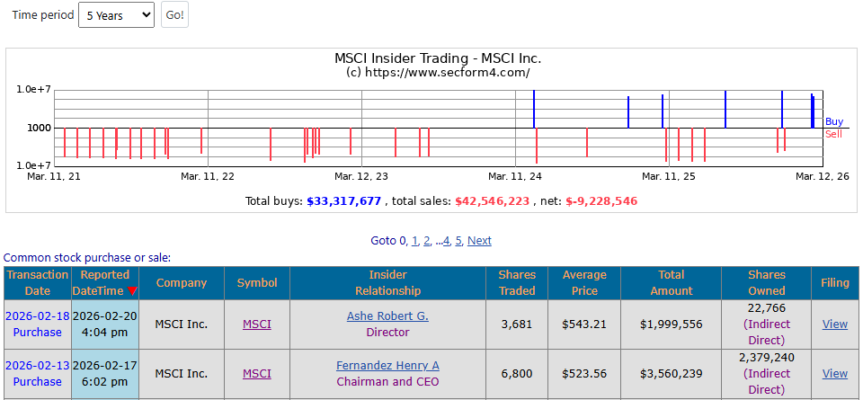Click the 2026-02-20 4:04 pm reported cell
Viewport: 863px width, 400px height.
pos(105,324)
